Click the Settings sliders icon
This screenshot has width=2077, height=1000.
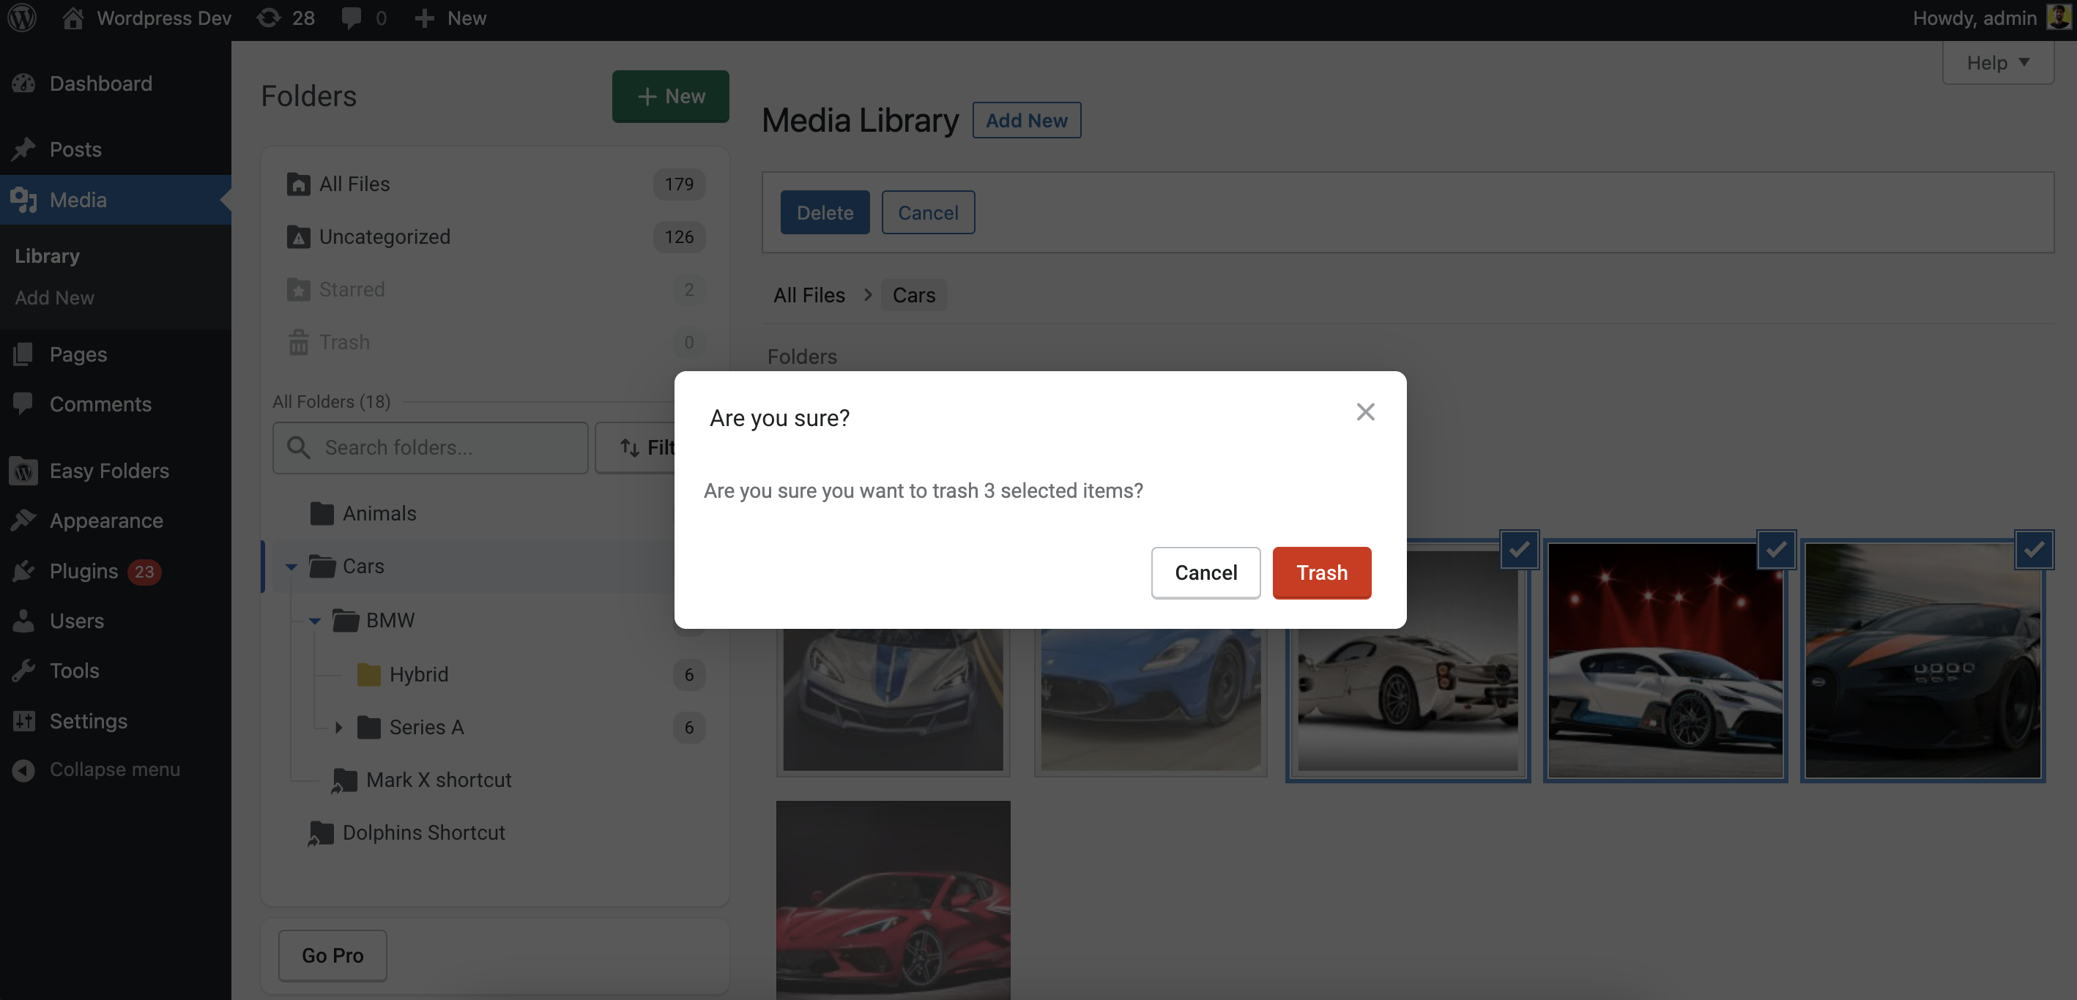point(24,720)
